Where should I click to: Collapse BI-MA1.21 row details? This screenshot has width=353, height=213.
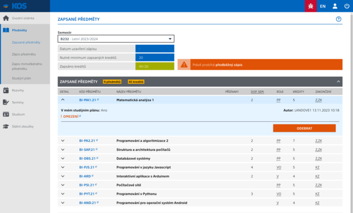[63, 100]
